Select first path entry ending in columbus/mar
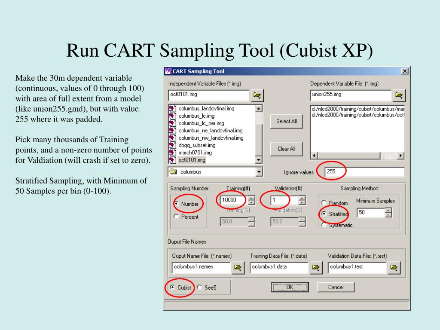This screenshot has height=330, width=440. (358, 109)
